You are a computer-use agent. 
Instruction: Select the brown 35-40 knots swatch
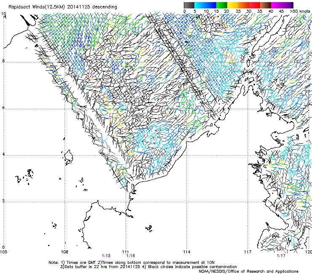click(x=266, y=5)
